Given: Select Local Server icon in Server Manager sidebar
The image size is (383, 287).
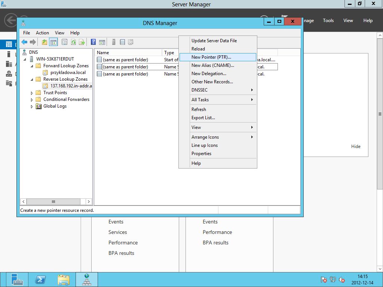Looking at the screenshot, I should (x=9, y=54).
